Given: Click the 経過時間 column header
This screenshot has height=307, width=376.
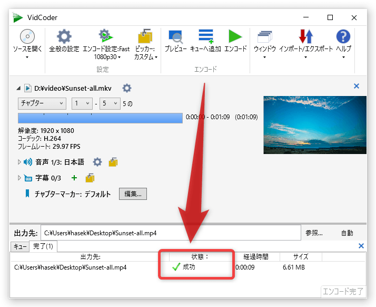Looking at the screenshot, I should click(256, 257).
